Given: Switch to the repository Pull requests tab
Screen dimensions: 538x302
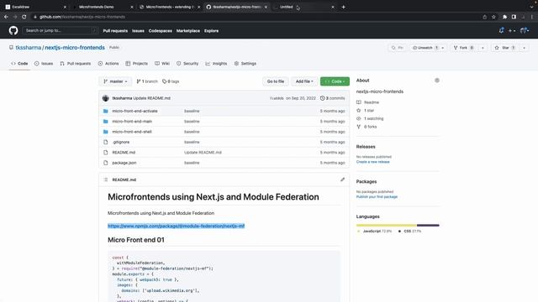Looking at the screenshot, I should click(x=75, y=64).
